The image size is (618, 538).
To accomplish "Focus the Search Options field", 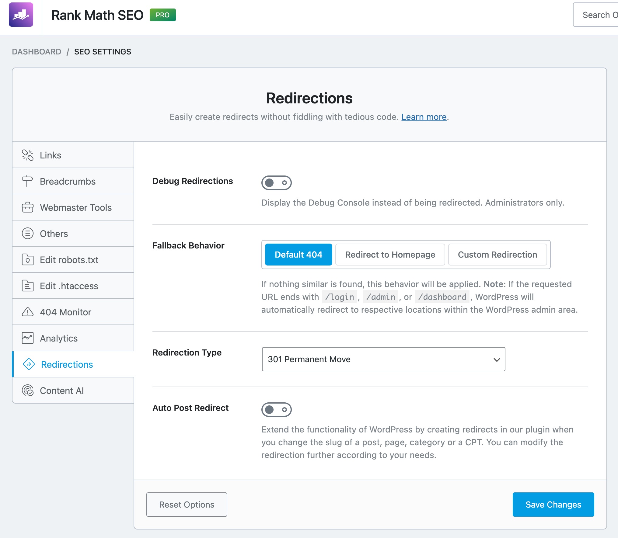I will pyautogui.click(x=595, y=15).
